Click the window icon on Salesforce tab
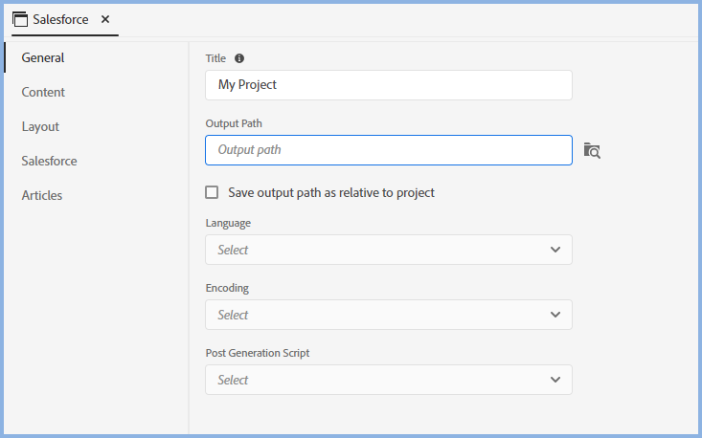 click(x=20, y=19)
